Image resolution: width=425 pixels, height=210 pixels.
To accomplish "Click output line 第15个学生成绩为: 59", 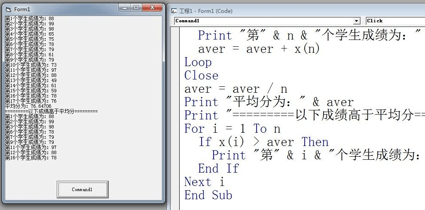I will pyautogui.click(x=31, y=91).
